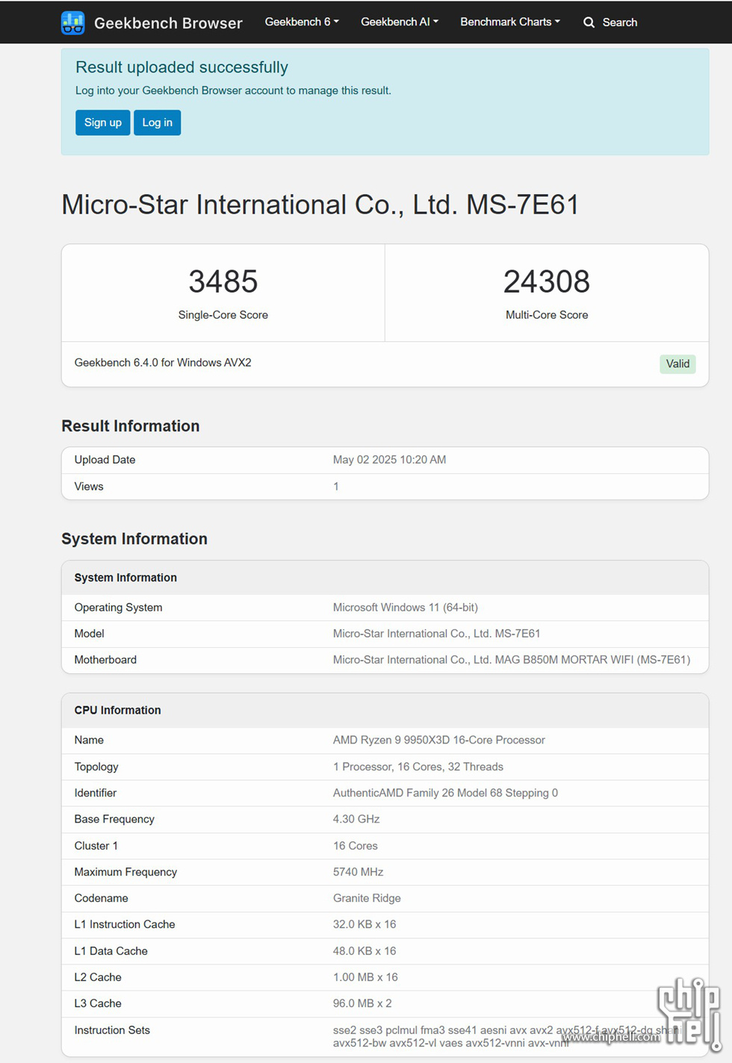This screenshot has width=732, height=1063.
Task: Click the 'Instruction Sets' row label
Action: pyautogui.click(x=112, y=1030)
